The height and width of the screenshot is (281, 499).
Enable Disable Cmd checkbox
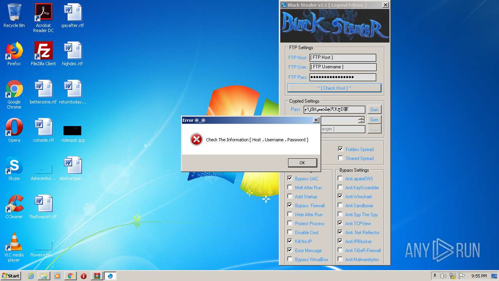coord(290,232)
